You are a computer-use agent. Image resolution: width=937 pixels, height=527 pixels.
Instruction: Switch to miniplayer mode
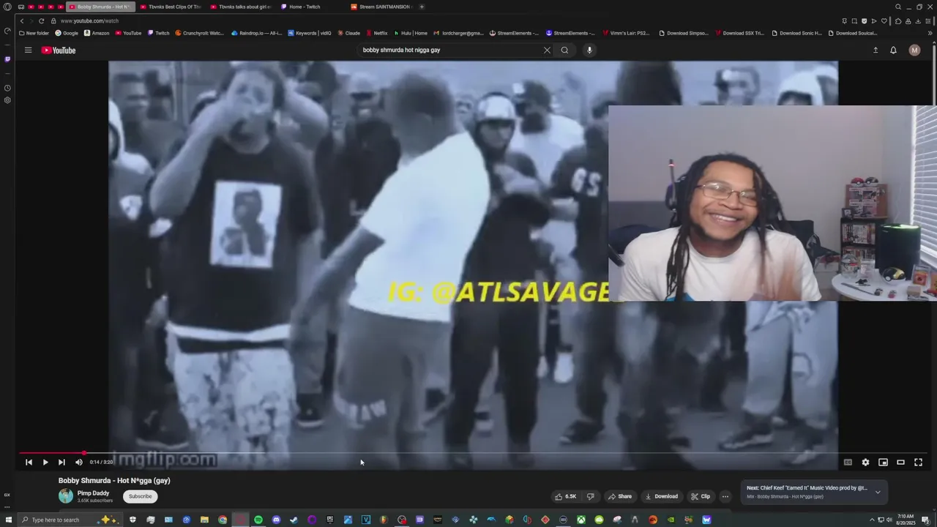click(883, 462)
